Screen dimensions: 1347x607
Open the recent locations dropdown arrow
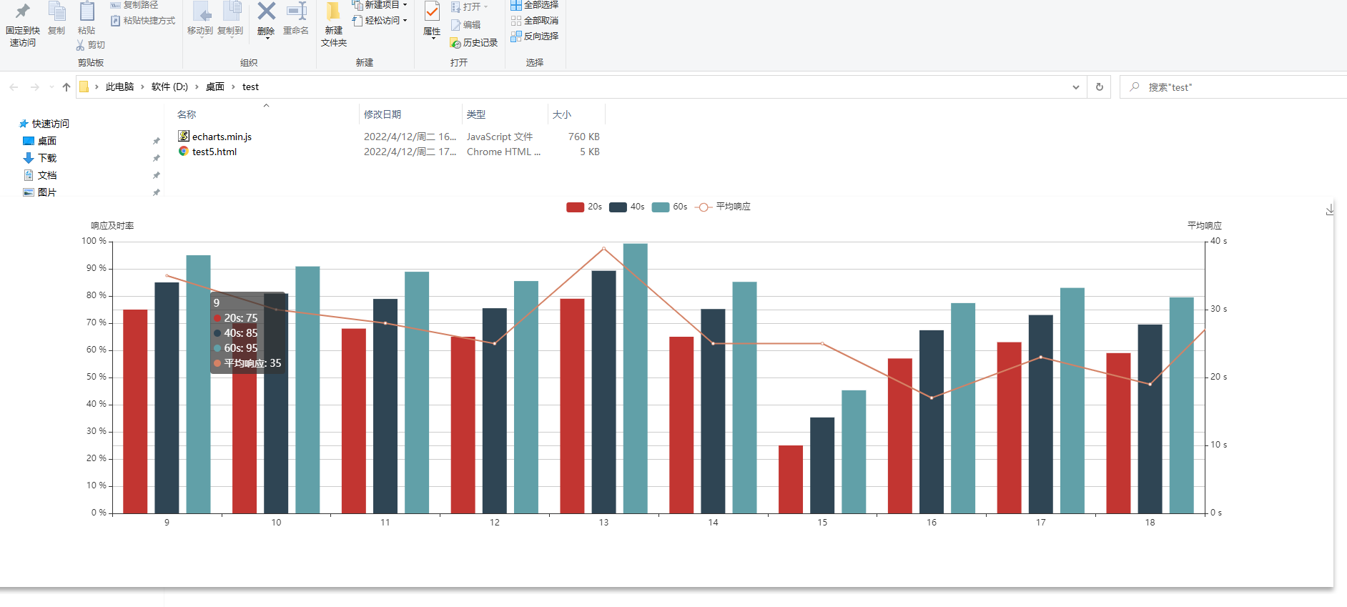pyautogui.click(x=51, y=87)
